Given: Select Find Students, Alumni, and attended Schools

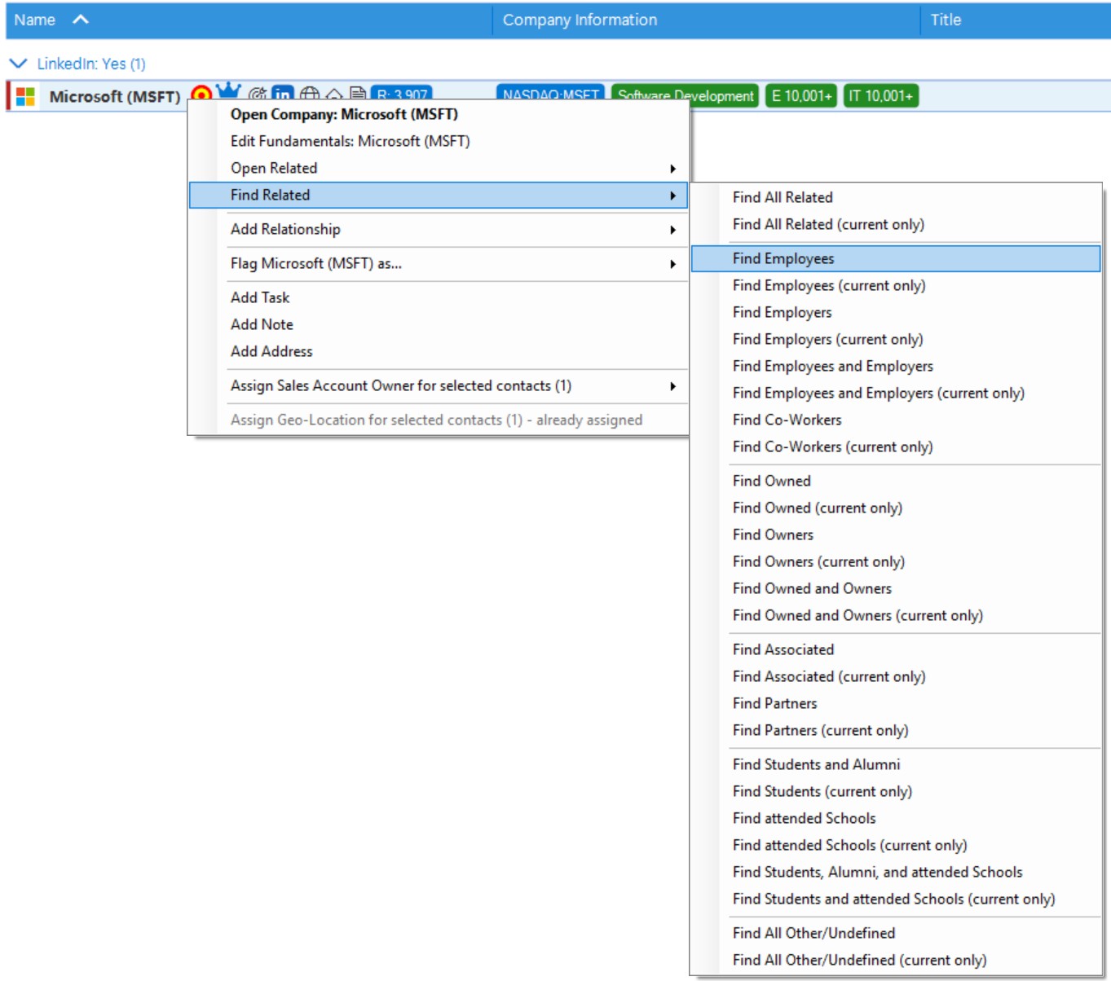Looking at the screenshot, I should [896, 872].
